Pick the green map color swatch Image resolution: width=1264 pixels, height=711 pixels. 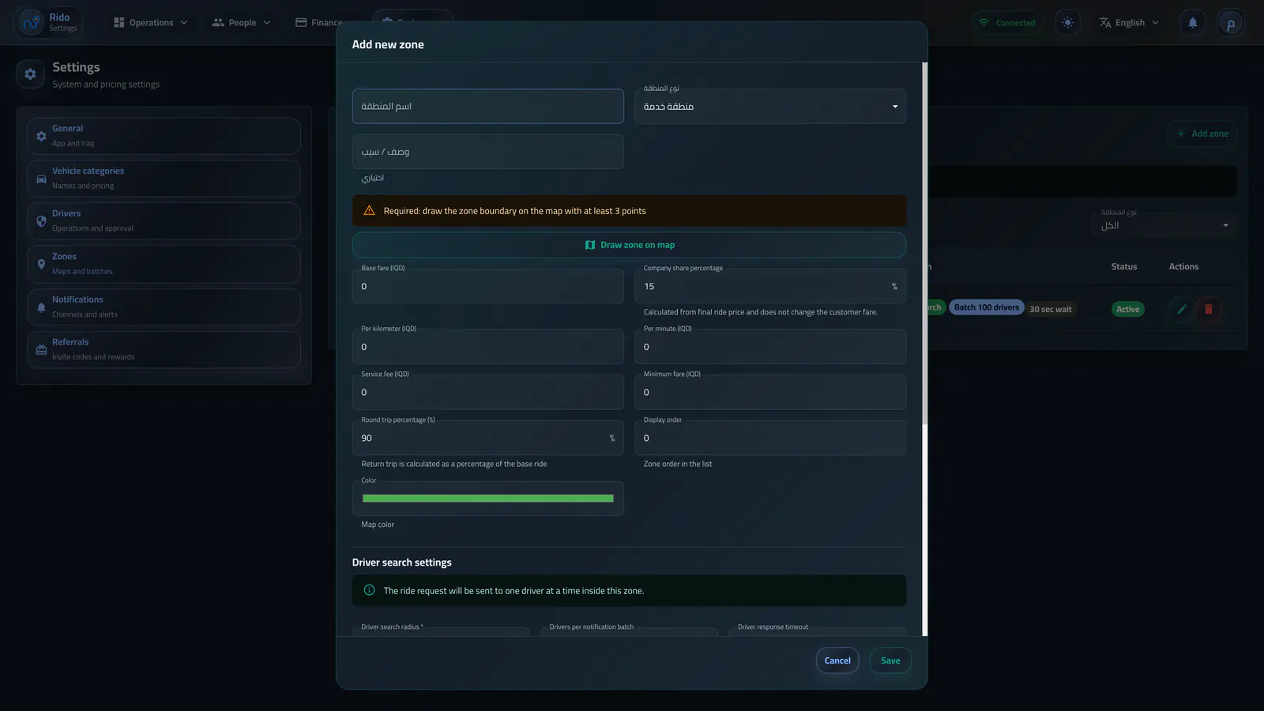coord(487,498)
